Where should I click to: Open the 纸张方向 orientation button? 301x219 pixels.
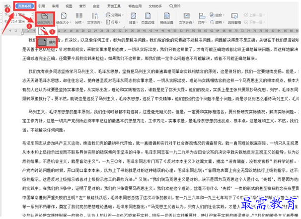[x=45, y=18]
